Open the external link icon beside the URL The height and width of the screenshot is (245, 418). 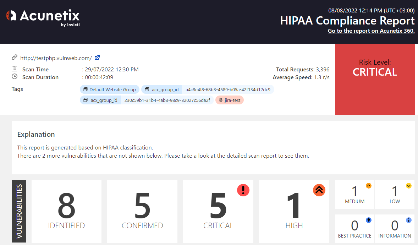coord(97,58)
